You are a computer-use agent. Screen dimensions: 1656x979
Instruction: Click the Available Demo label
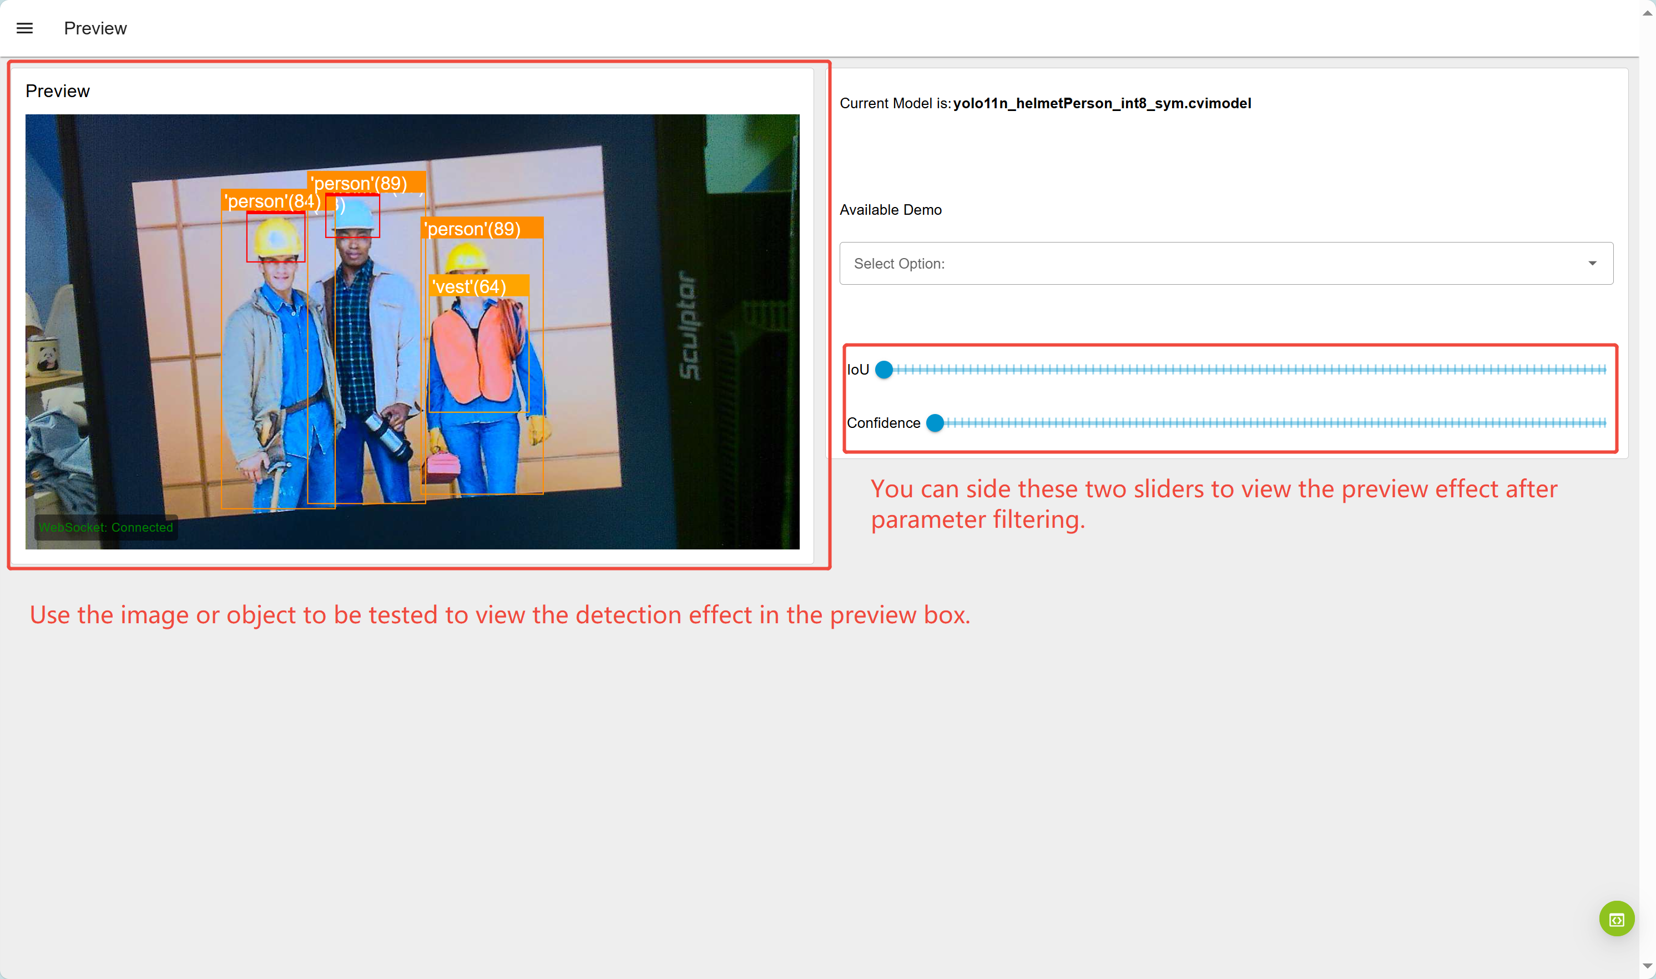(x=890, y=210)
